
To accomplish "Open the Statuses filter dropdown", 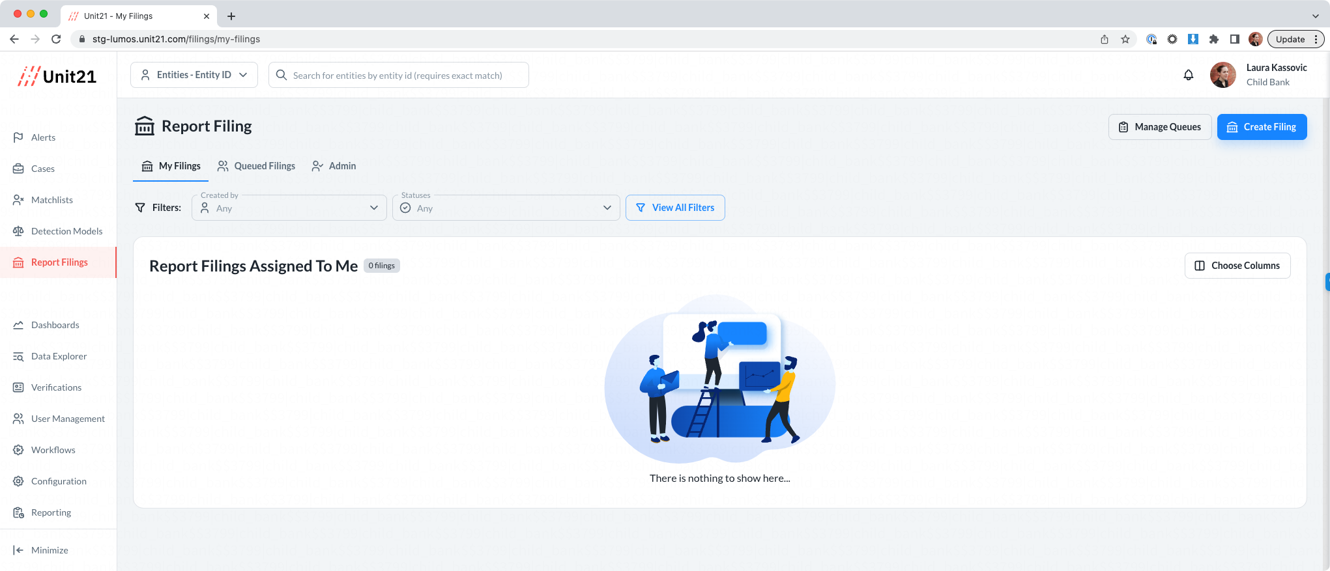I will point(506,208).
